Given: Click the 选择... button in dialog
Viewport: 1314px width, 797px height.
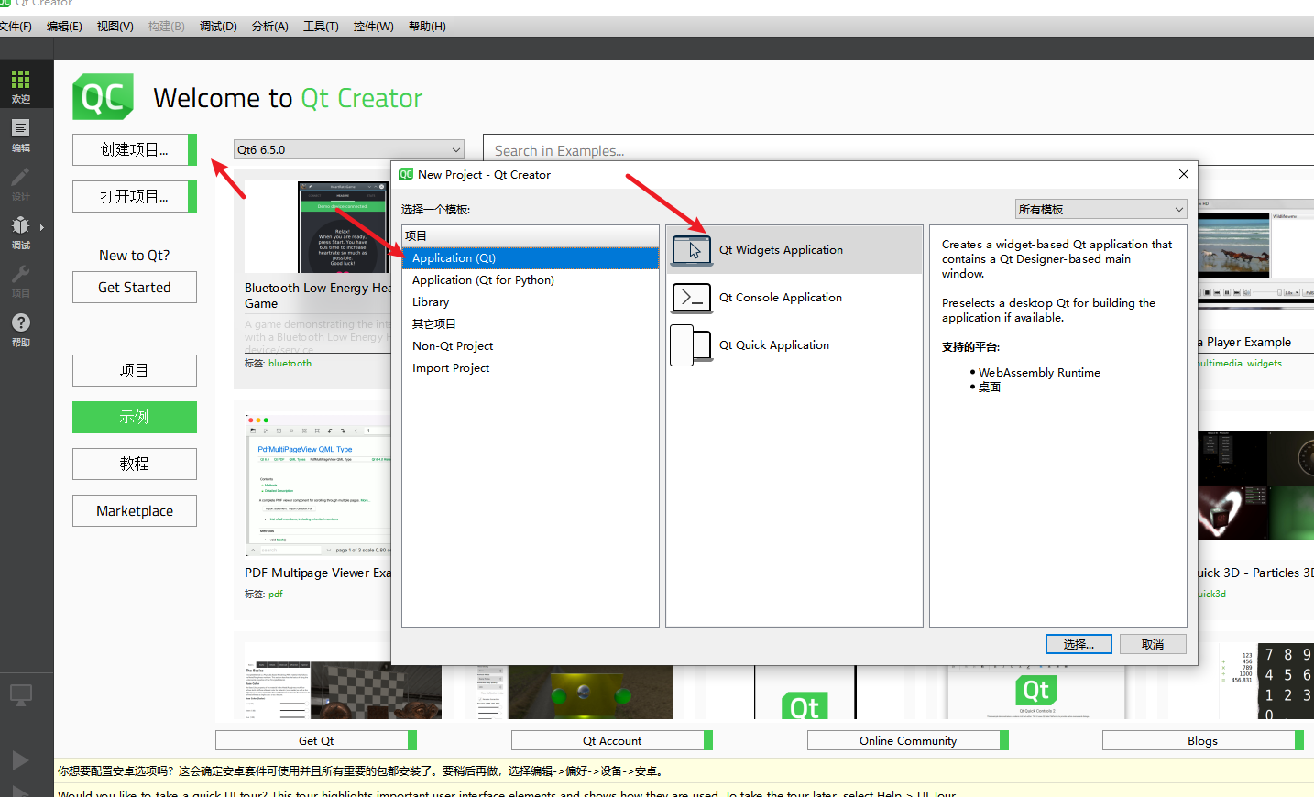Looking at the screenshot, I should tap(1079, 644).
